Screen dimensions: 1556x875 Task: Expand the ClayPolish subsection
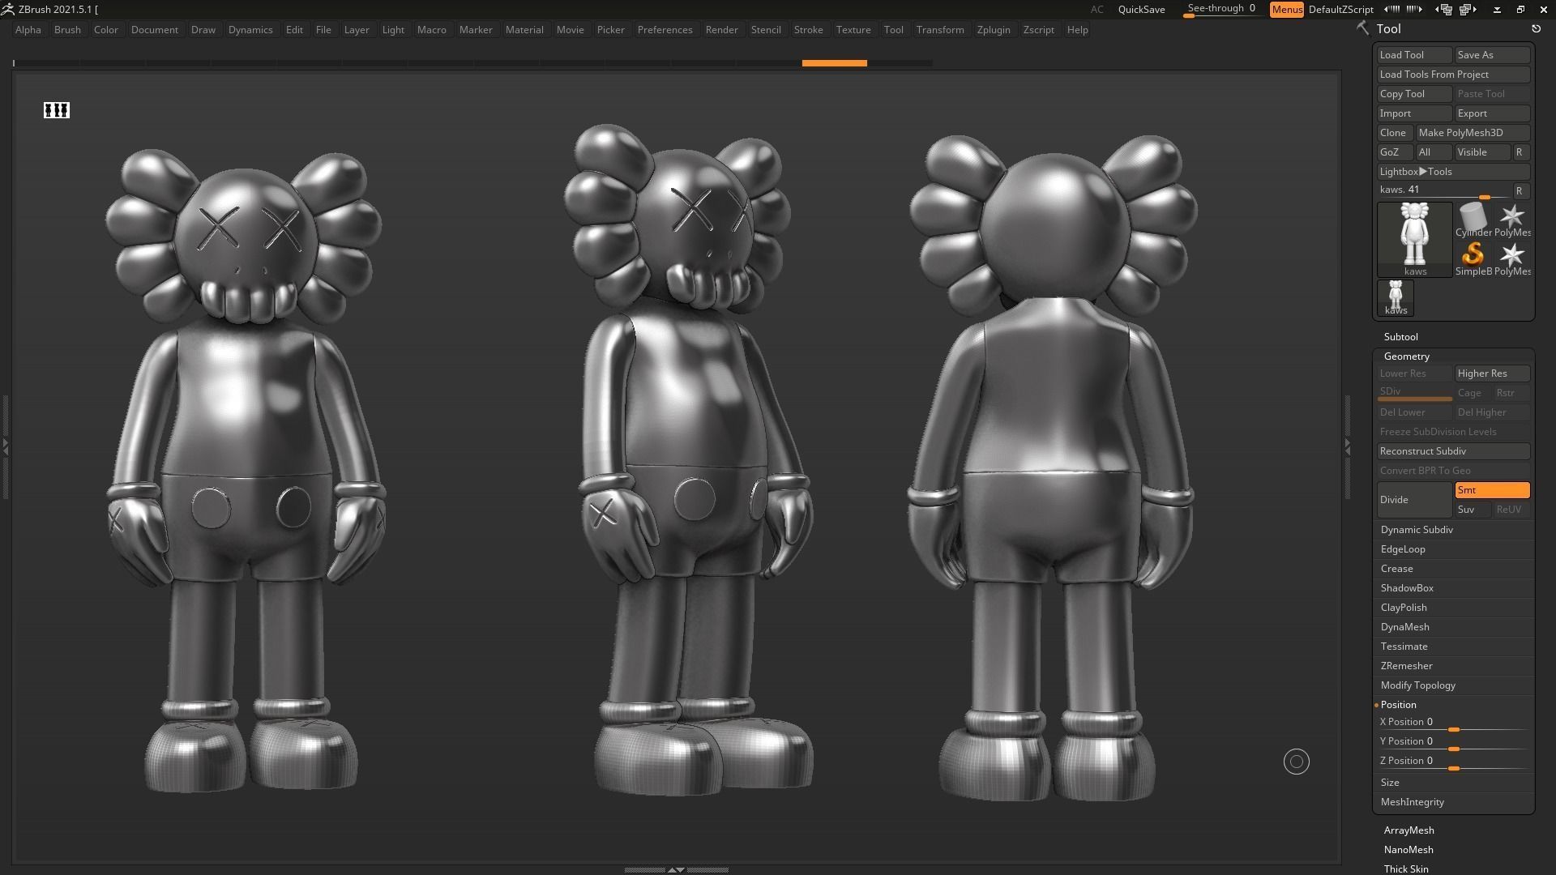[1404, 608]
